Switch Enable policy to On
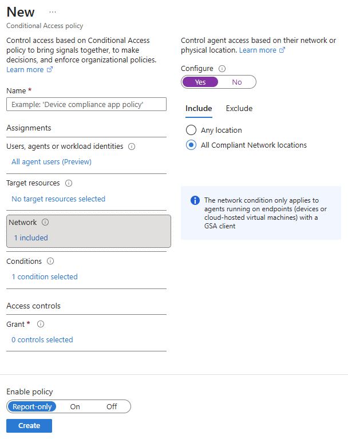 click(x=75, y=406)
